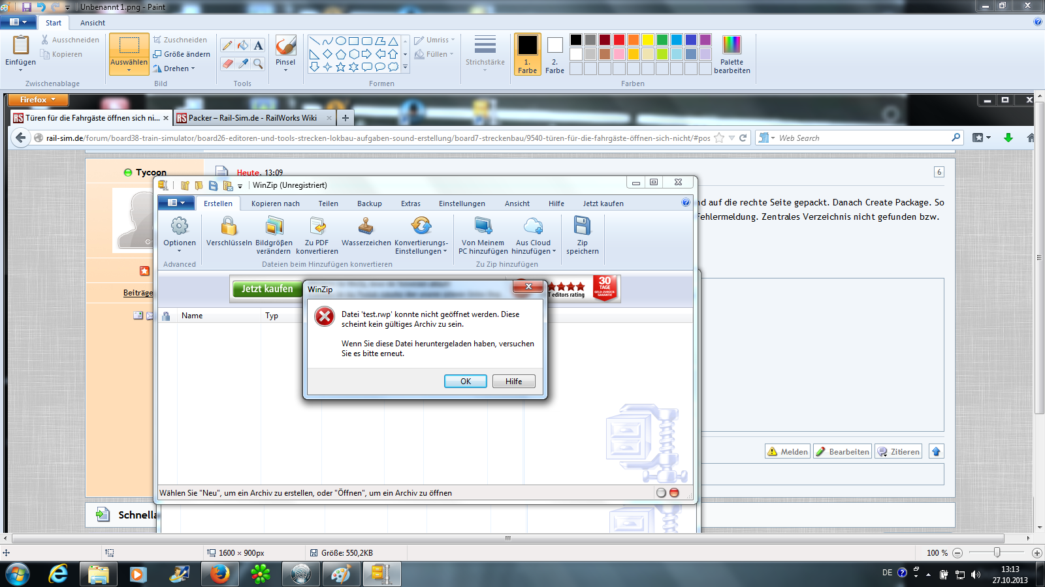Screen dimensions: 1045x587
Task: Open the Auswählen dropdown arrow
Action: pos(129,70)
